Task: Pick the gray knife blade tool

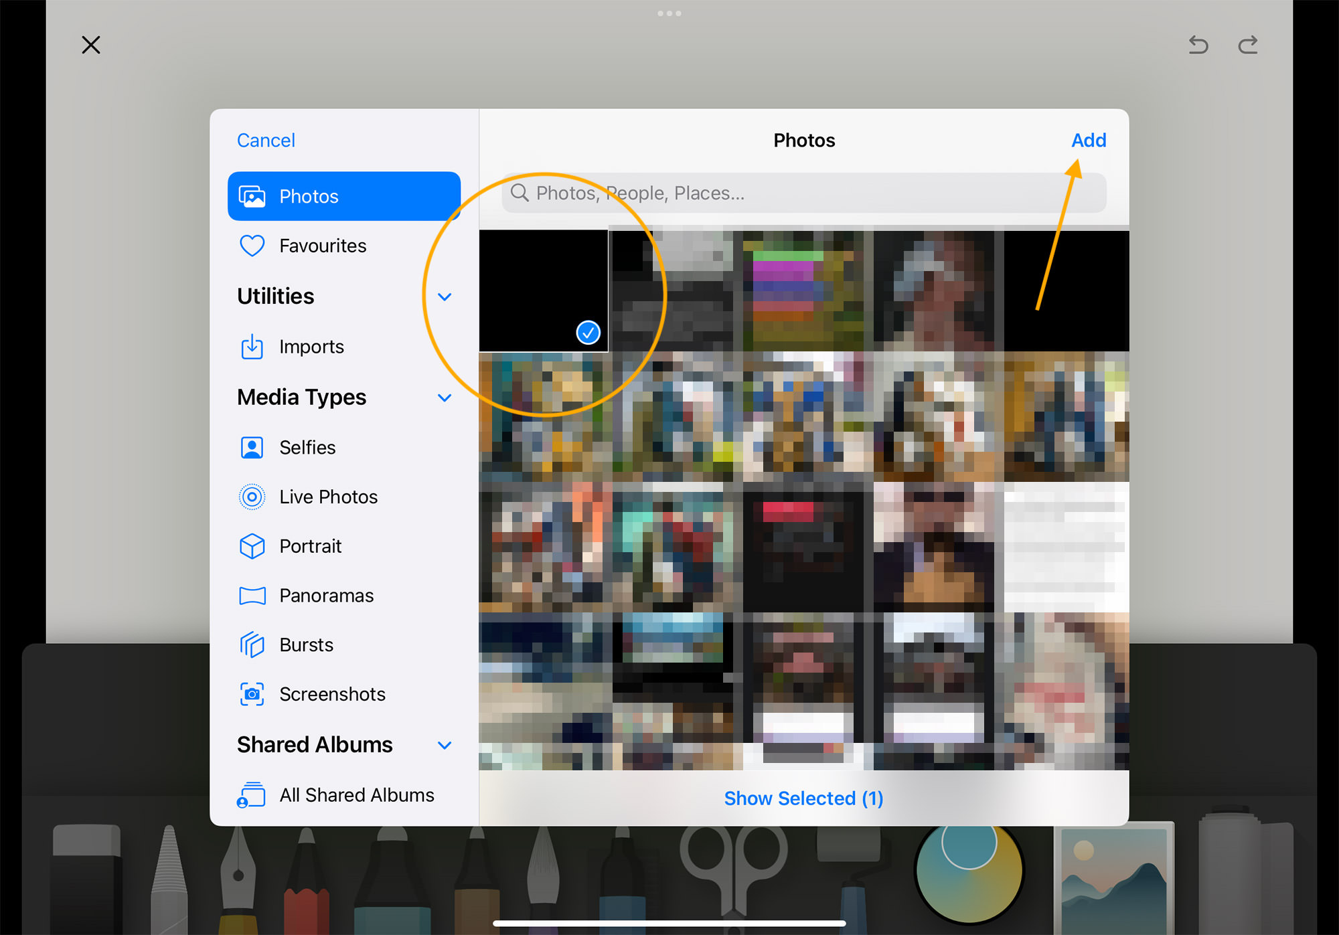Action: coord(169,879)
